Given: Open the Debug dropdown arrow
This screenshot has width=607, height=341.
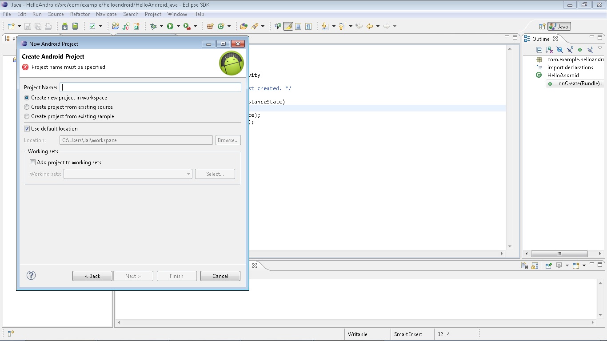Looking at the screenshot, I should [161, 26].
